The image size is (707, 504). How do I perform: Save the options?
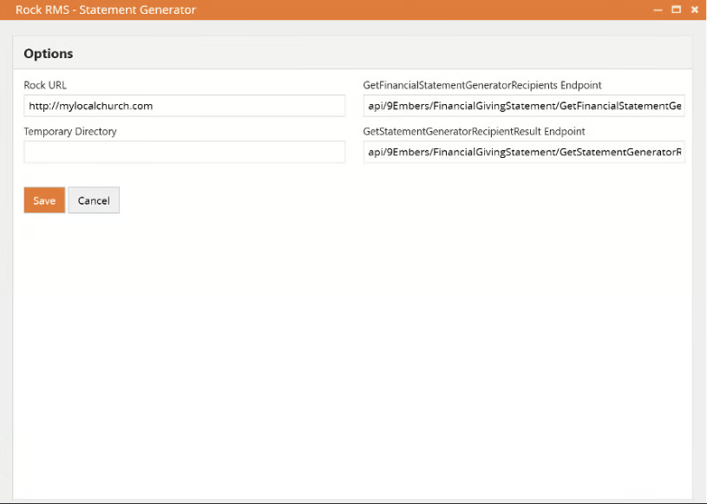coord(44,200)
